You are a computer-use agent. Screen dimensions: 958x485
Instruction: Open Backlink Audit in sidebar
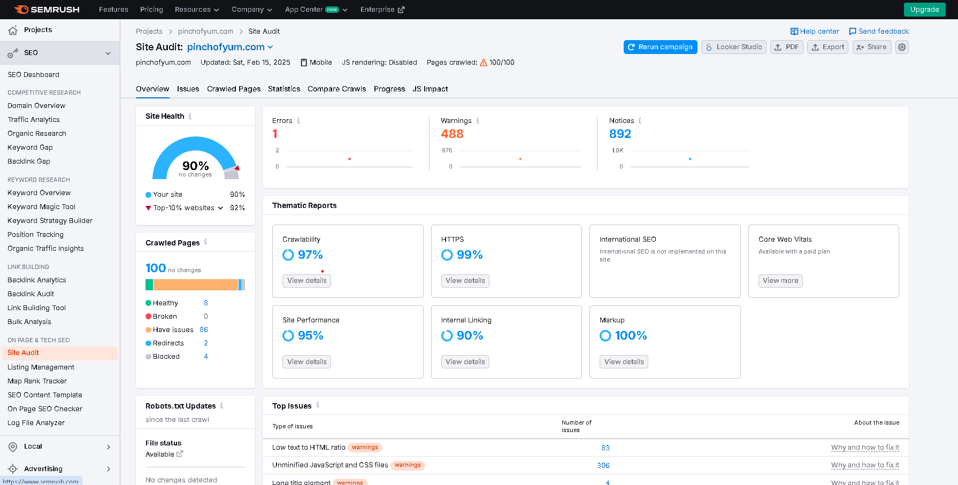(x=30, y=294)
